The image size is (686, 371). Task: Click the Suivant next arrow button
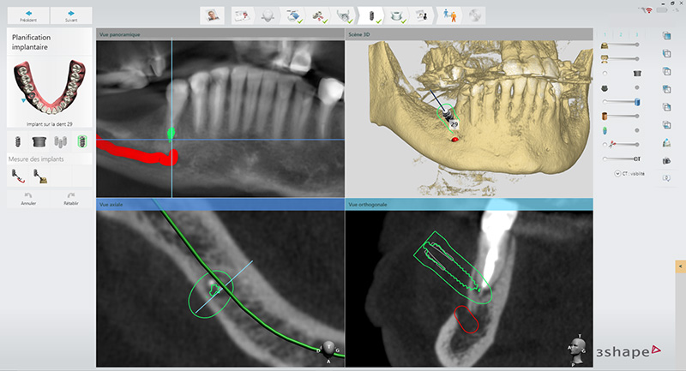tap(72, 15)
